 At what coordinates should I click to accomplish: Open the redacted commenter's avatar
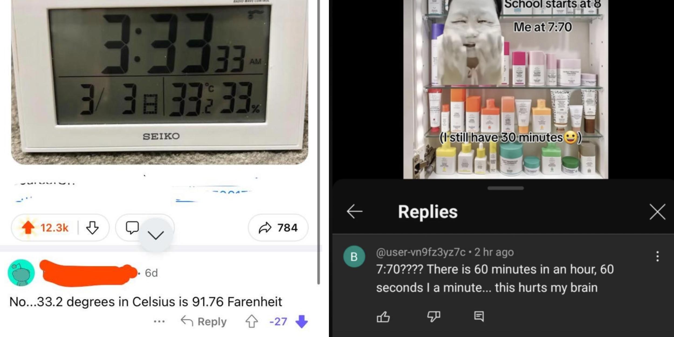click(21, 273)
